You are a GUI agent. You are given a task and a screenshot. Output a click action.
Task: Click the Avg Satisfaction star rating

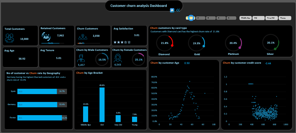point(122,42)
